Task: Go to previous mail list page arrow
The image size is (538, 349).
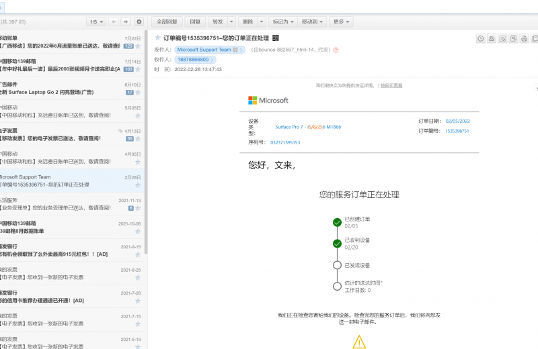Action: point(114,22)
